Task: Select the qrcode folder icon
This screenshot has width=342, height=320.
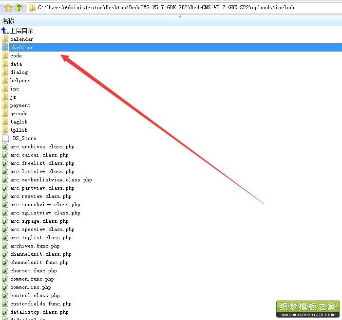Action: point(5,114)
